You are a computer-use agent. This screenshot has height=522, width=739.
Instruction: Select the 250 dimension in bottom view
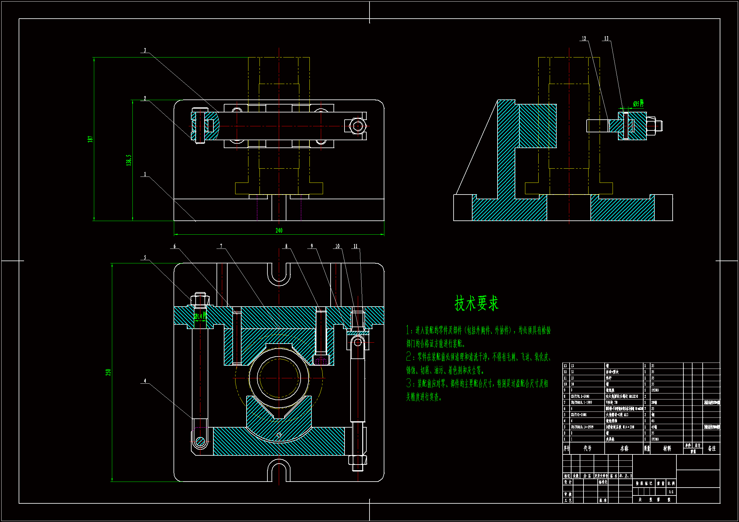108,372
